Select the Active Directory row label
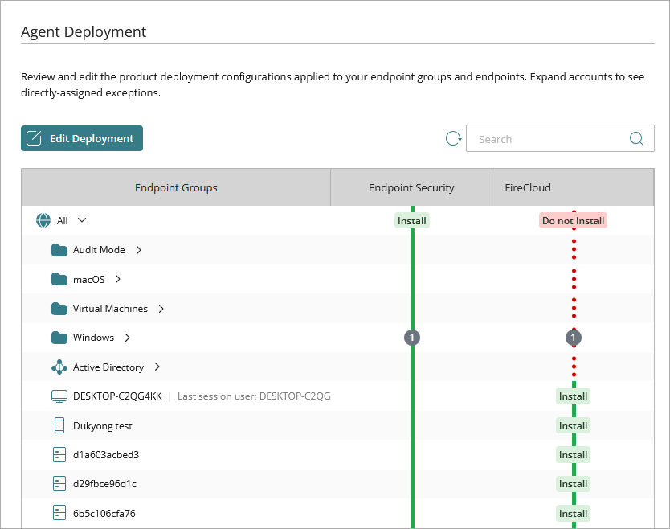Image resolution: width=670 pixels, height=529 pixels. tap(108, 367)
